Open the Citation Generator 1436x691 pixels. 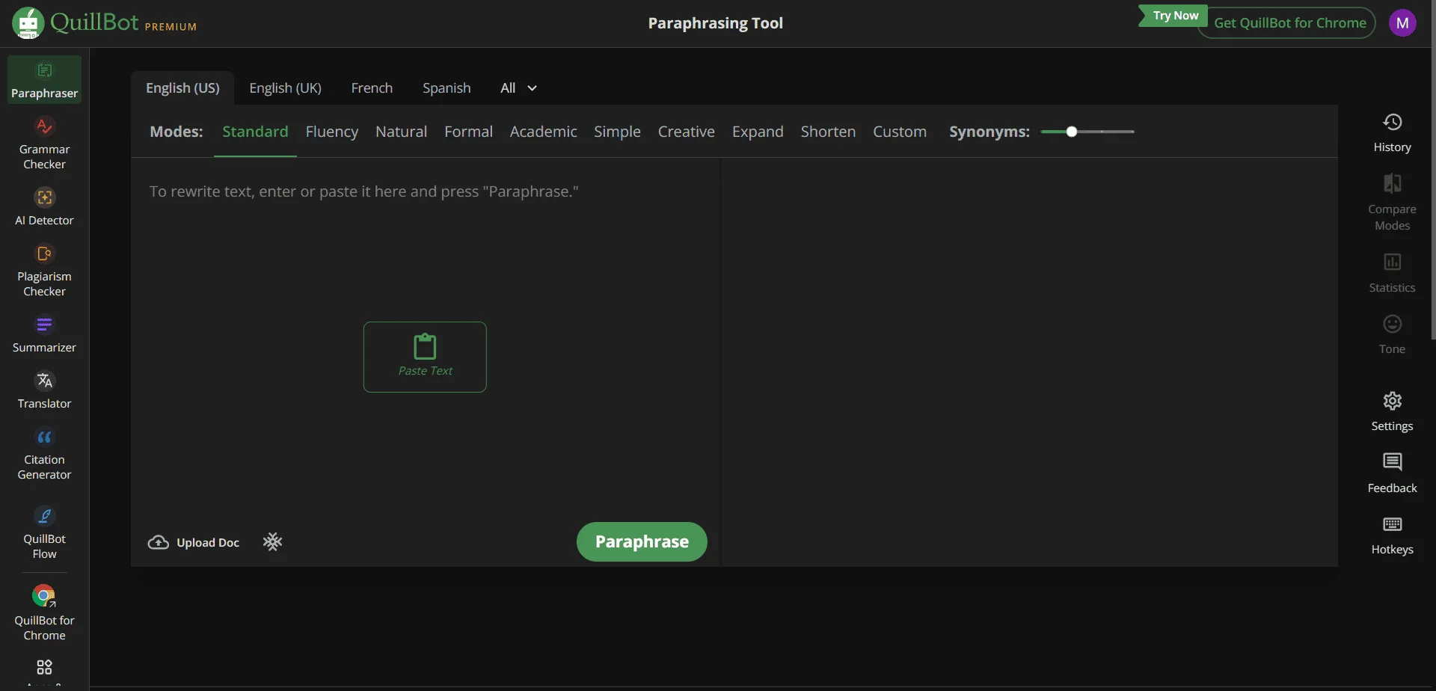(44, 455)
